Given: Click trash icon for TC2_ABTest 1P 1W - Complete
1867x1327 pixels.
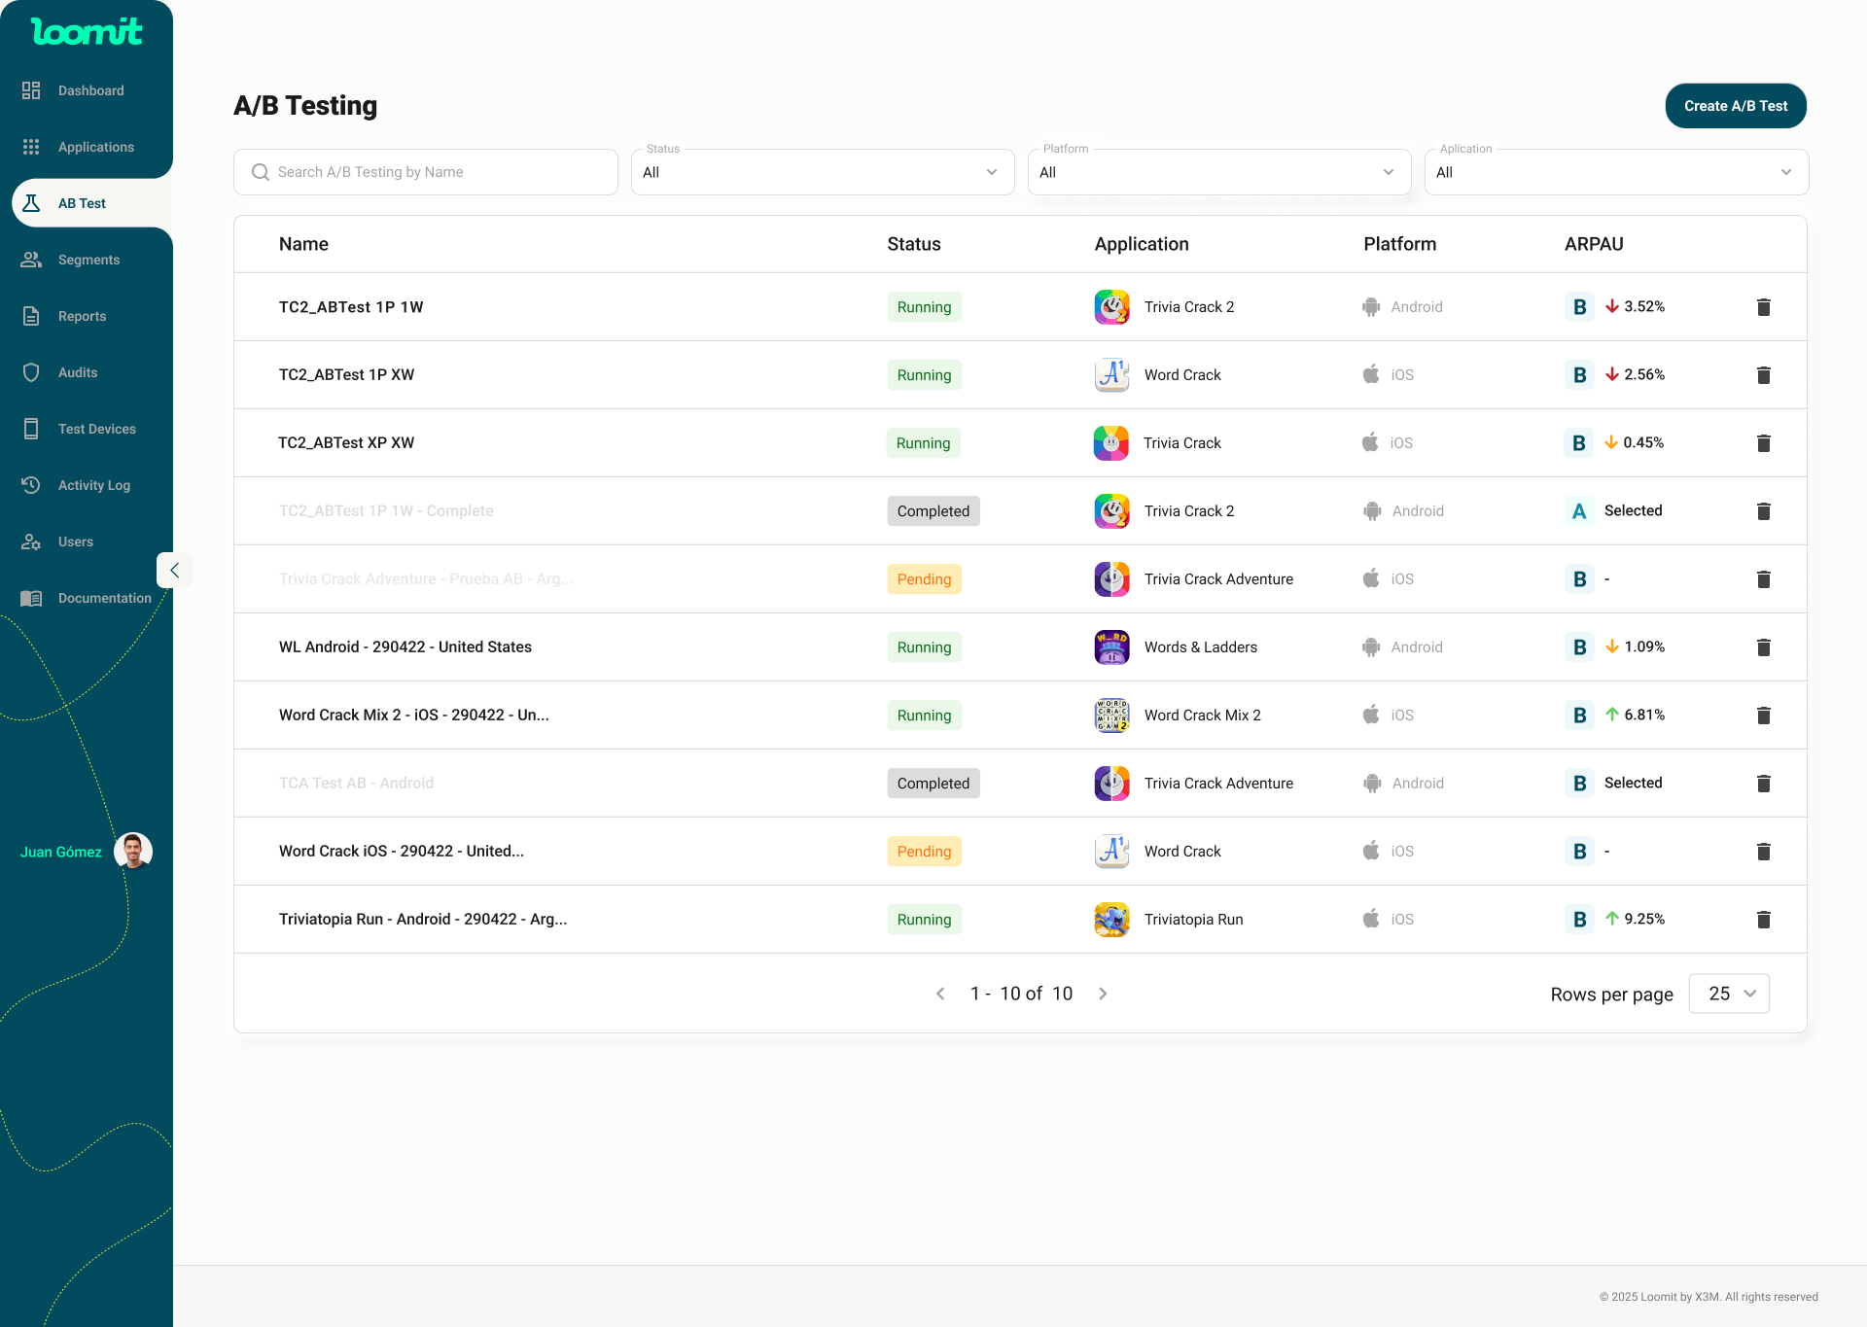Looking at the screenshot, I should 1764,511.
